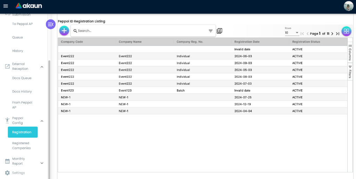Jump to the last page

[x=338, y=34]
